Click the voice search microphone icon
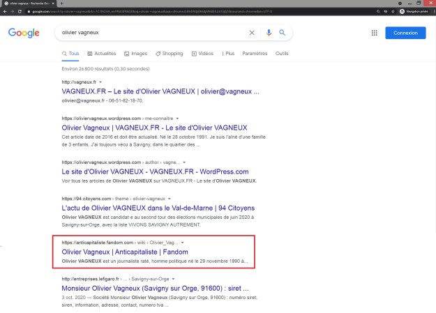This screenshot has height=313, width=436. tap(269, 33)
